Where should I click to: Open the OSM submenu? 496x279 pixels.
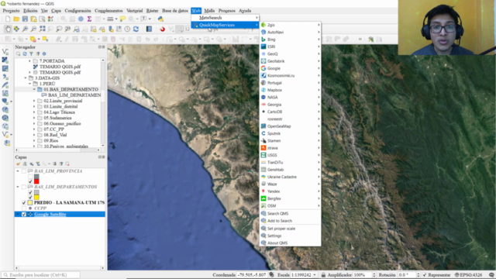coord(290,206)
